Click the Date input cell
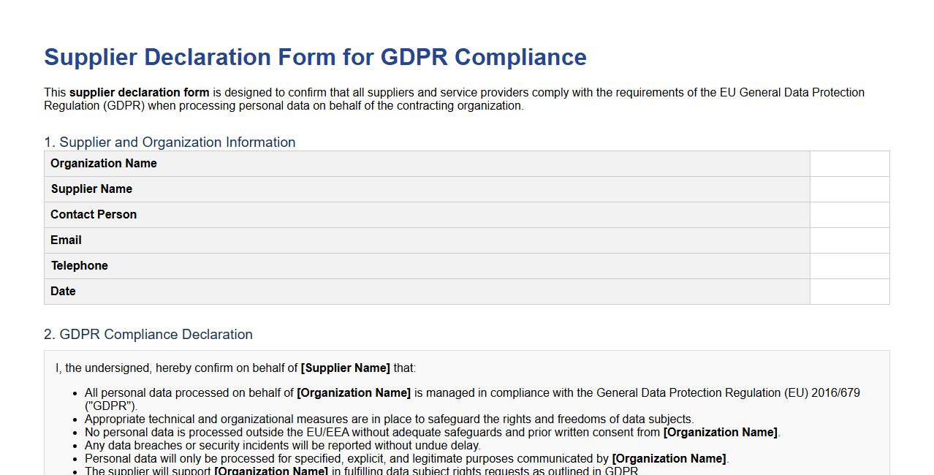934x475 pixels. (849, 291)
